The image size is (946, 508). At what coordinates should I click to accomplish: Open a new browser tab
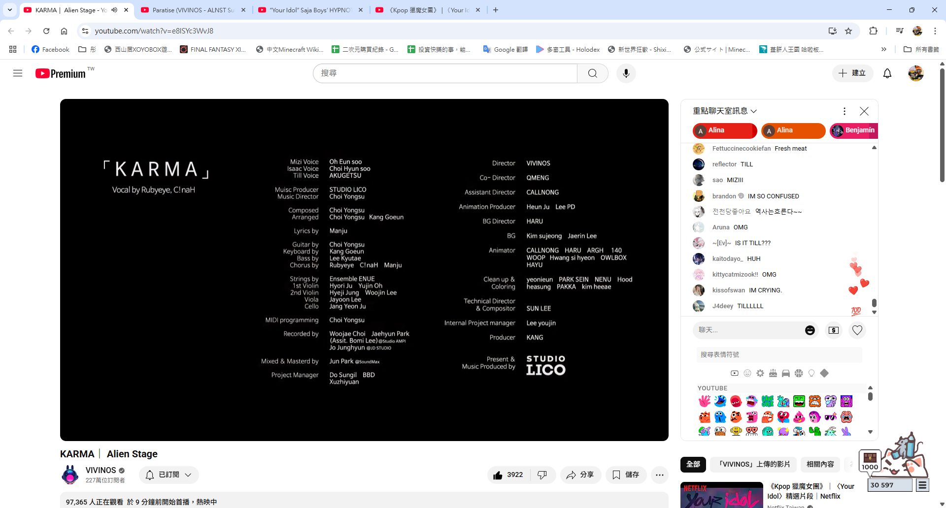[x=496, y=10]
